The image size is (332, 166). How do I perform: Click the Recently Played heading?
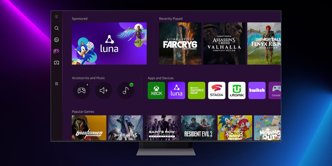tap(171, 19)
